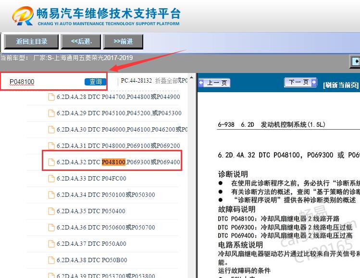Open tree item 6.2D.4A.31 DTC P048000
Image resolution: width=360 pixels, height=278 pixels.
[118, 145]
